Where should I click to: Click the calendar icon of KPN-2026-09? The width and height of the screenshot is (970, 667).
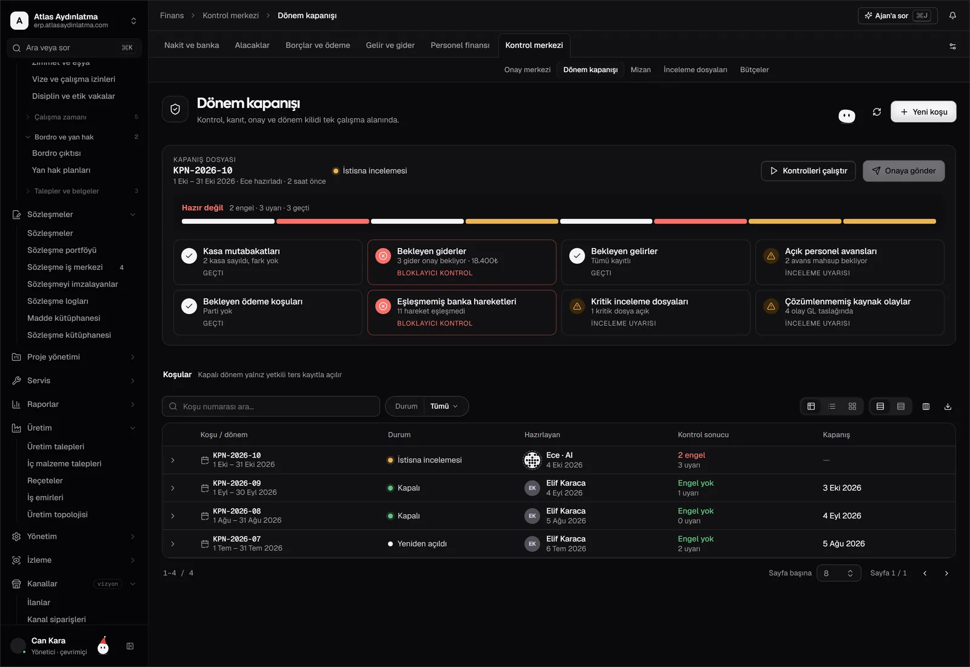click(205, 488)
